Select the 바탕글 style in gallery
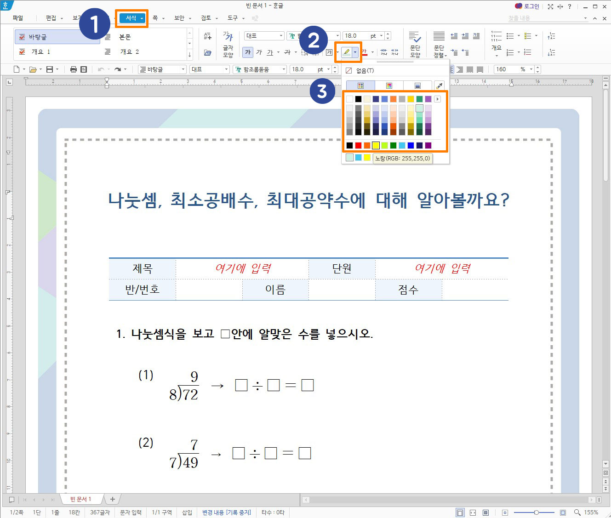The image size is (611, 518). [57, 37]
